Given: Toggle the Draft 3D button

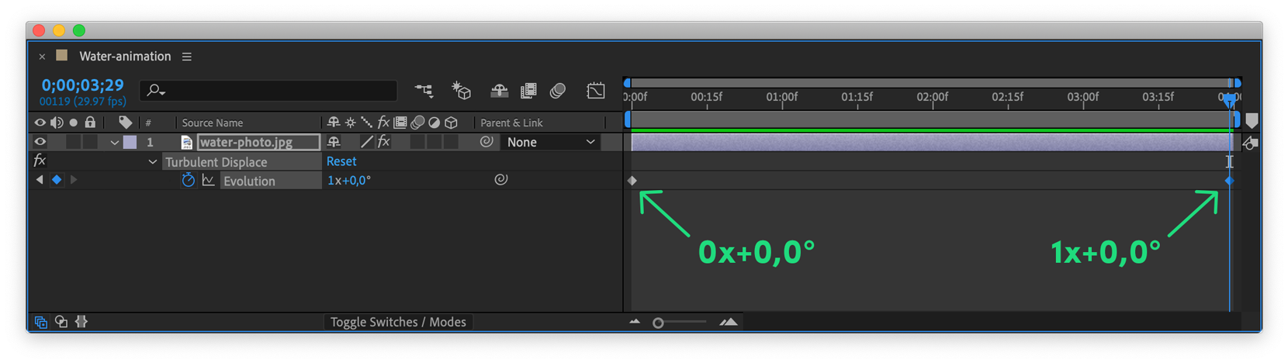Looking at the screenshot, I should [x=462, y=91].
